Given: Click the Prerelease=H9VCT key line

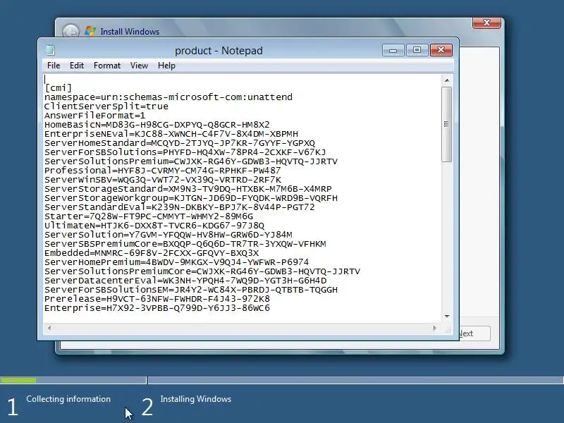Looking at the screenshot, I should coord(157,299).
